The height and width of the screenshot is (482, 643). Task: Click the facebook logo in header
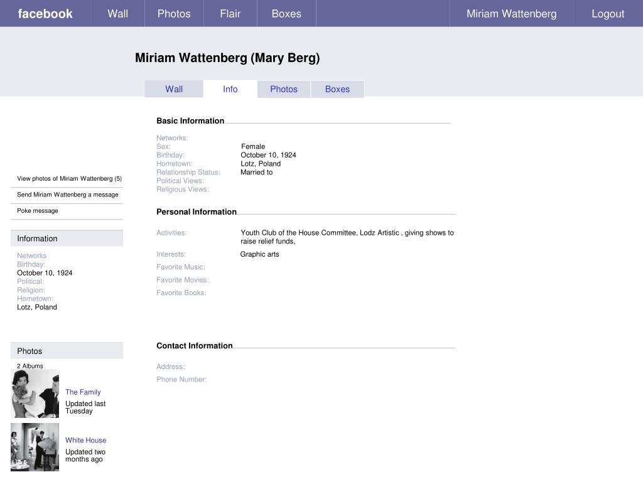(x=45, y=14)
